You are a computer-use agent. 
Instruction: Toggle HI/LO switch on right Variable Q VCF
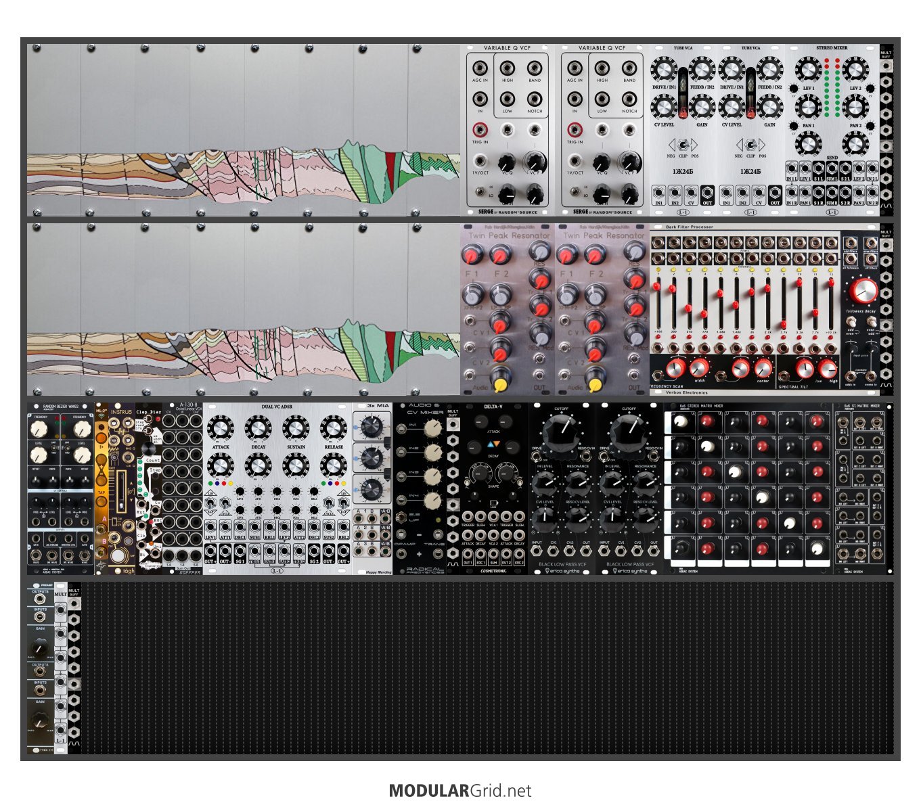[x=575, y=192]
